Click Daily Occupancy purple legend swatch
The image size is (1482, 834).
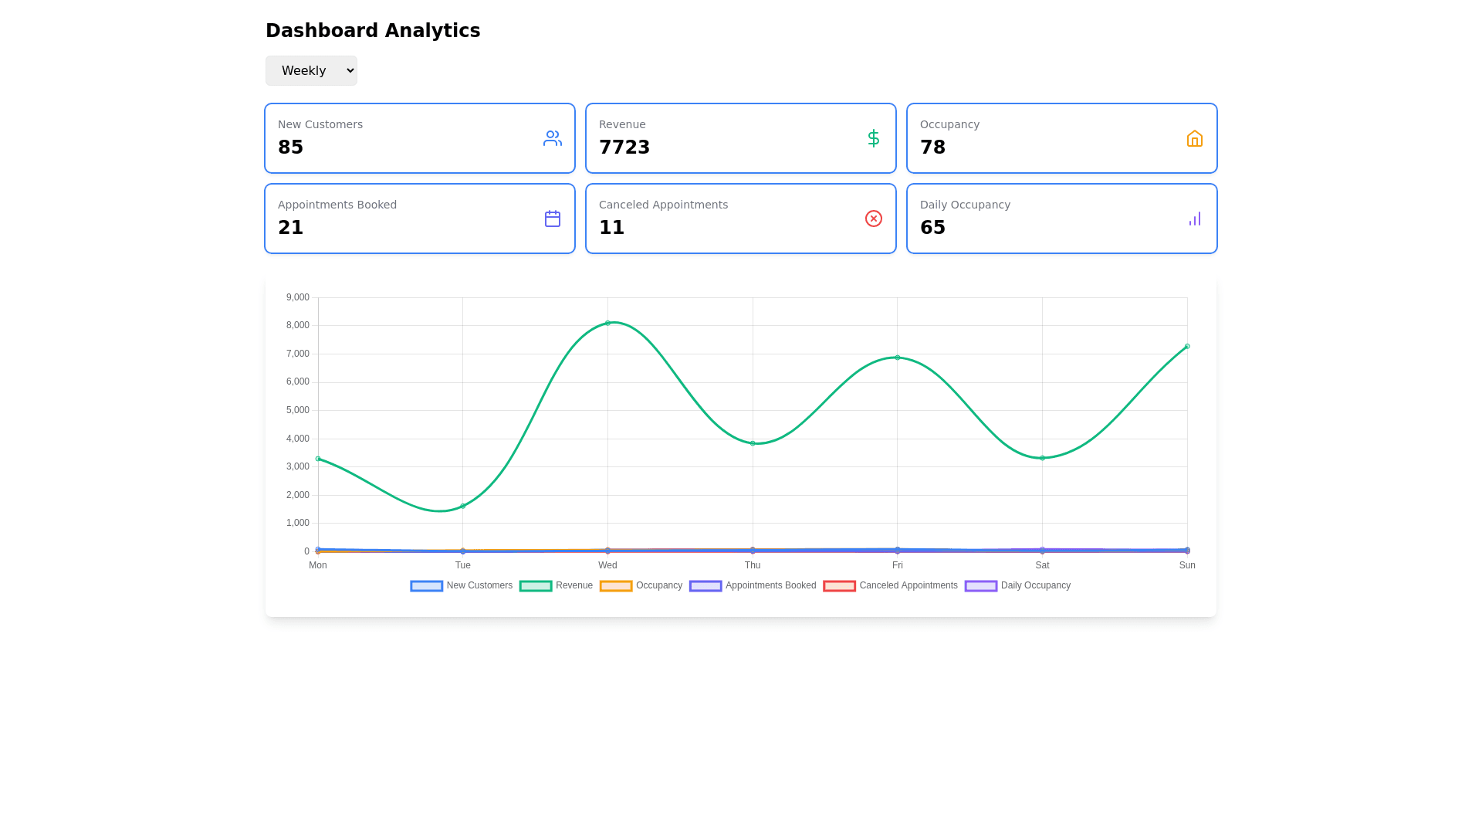(980, 586)
